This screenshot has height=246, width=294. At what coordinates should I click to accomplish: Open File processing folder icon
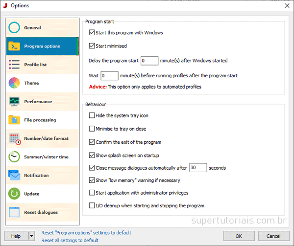tap(14, 120)
